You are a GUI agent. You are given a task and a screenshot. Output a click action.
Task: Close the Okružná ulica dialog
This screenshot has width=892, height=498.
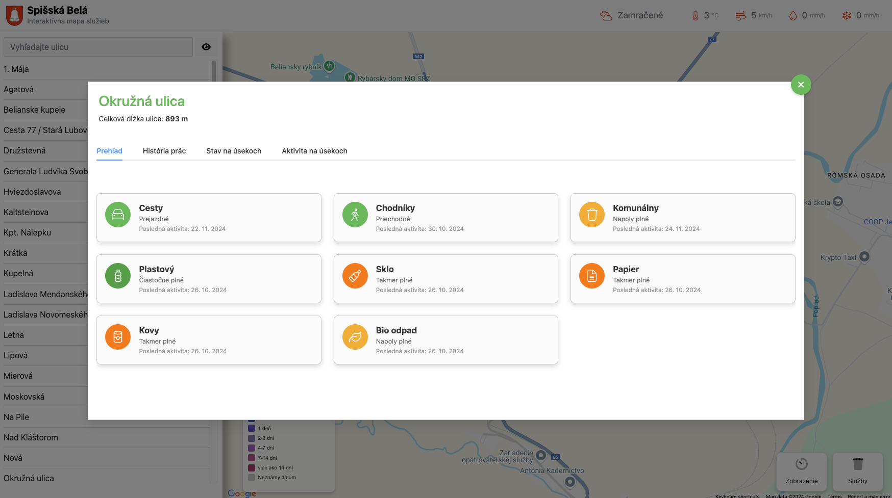[801, 85]
